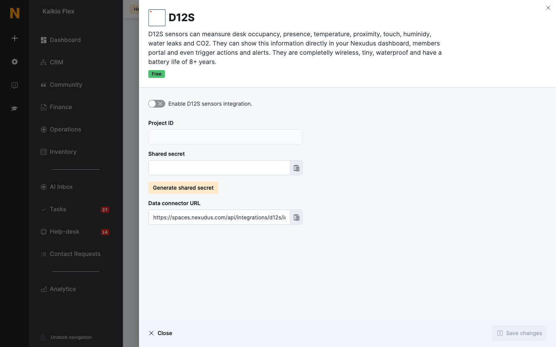Focus the Project ID input field

(x=225, y=137)
